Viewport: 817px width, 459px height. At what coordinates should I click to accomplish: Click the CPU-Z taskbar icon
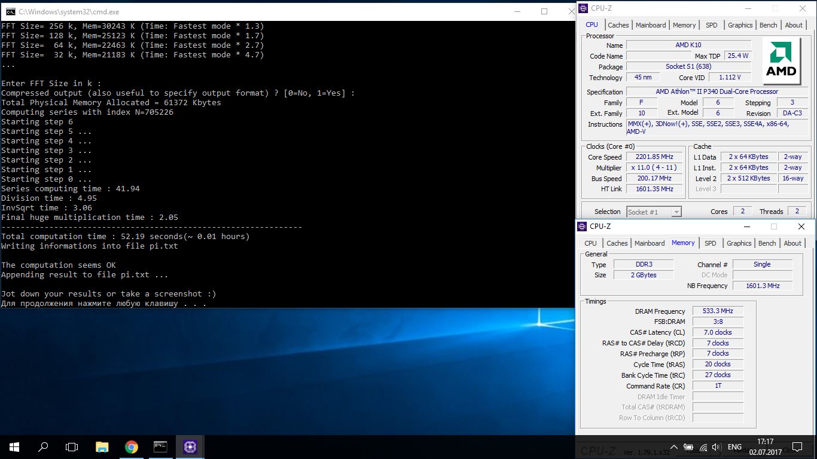pyautogui.click(x=190, y=446)
